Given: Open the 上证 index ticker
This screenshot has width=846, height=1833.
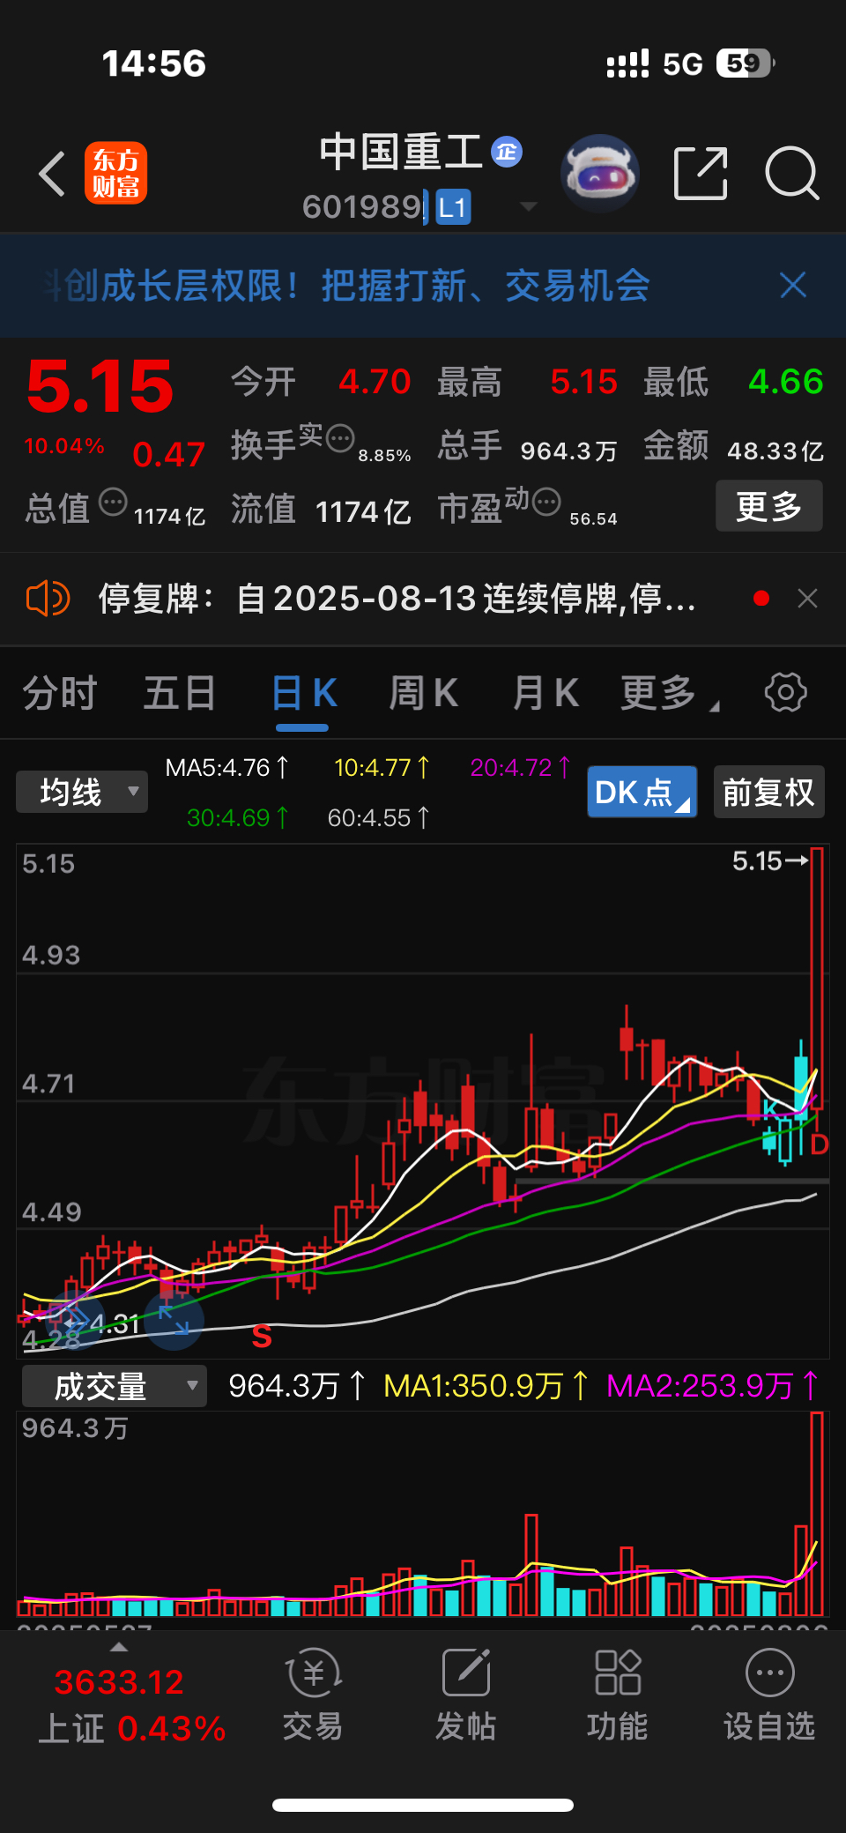Looking at the screenshot, I should pyautogui.click(x=132, y=1706).
